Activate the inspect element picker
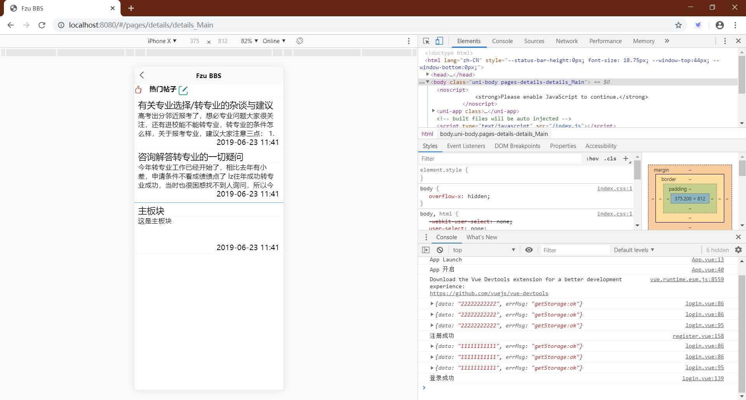Screen dimensions: 746x400 [426, 41]
